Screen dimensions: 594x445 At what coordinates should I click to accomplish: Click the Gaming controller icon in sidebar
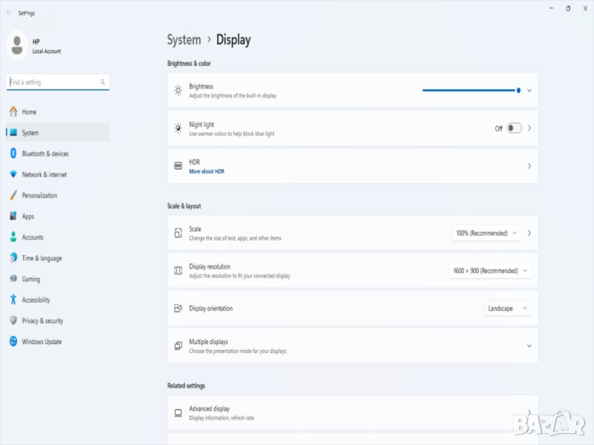(x=13, y=280)
